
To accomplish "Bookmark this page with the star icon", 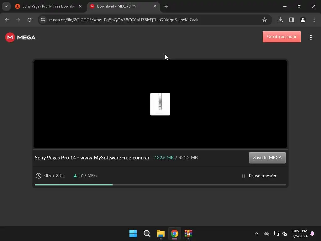I will [265, 20].
